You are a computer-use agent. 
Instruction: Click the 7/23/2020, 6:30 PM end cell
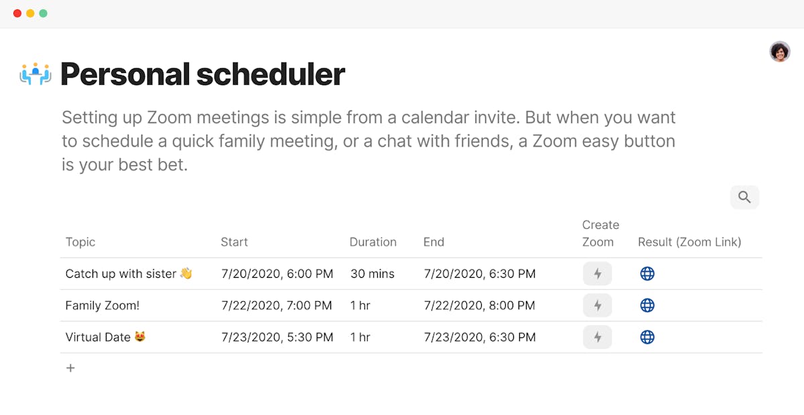click(480, 337)
